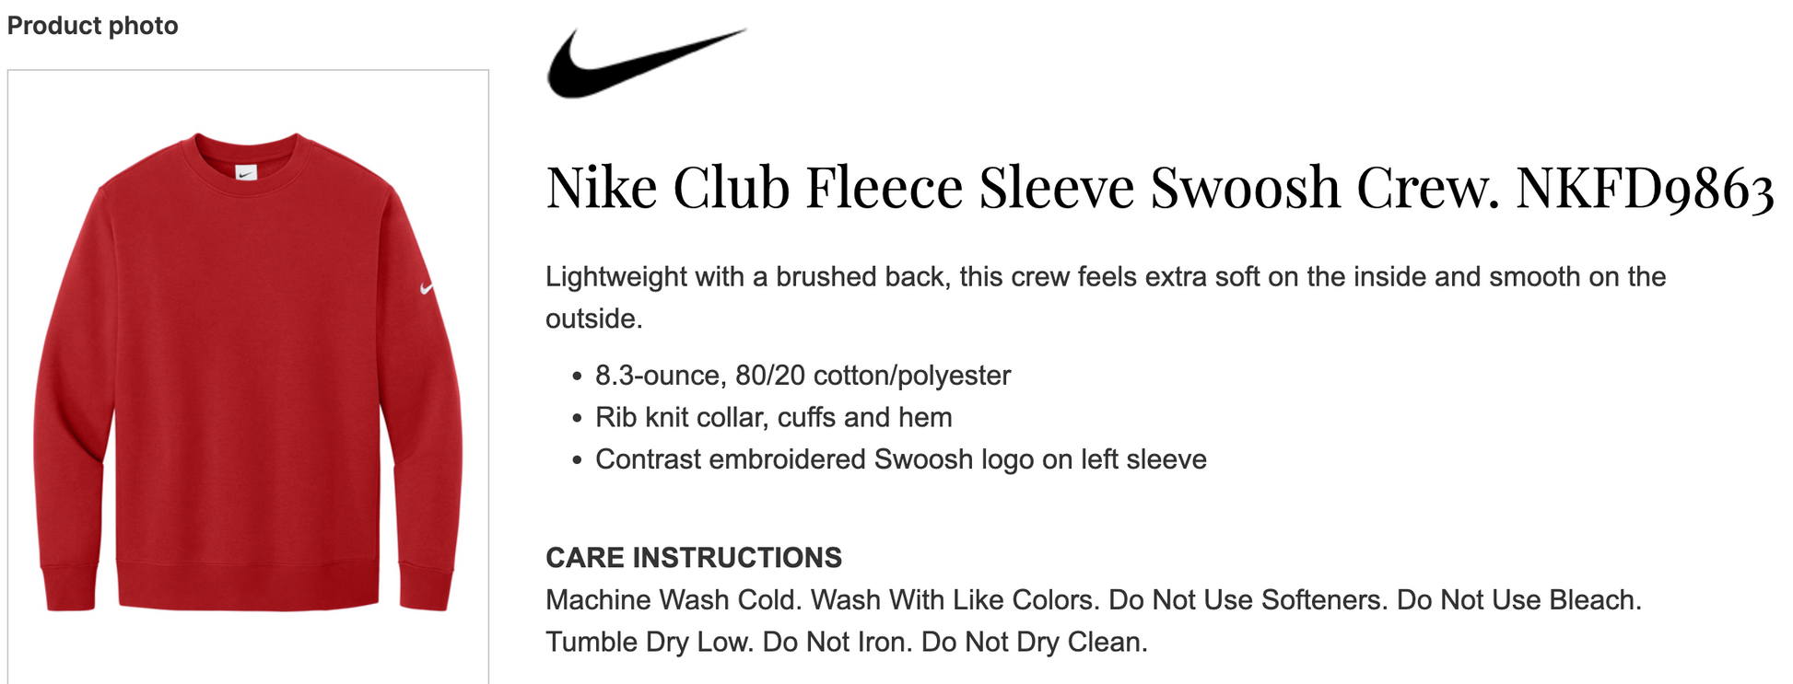The image size is (1793, 684).
Task: Select the Contrast embroidered Swoosh logo bullet
Action: pos(900,459)
